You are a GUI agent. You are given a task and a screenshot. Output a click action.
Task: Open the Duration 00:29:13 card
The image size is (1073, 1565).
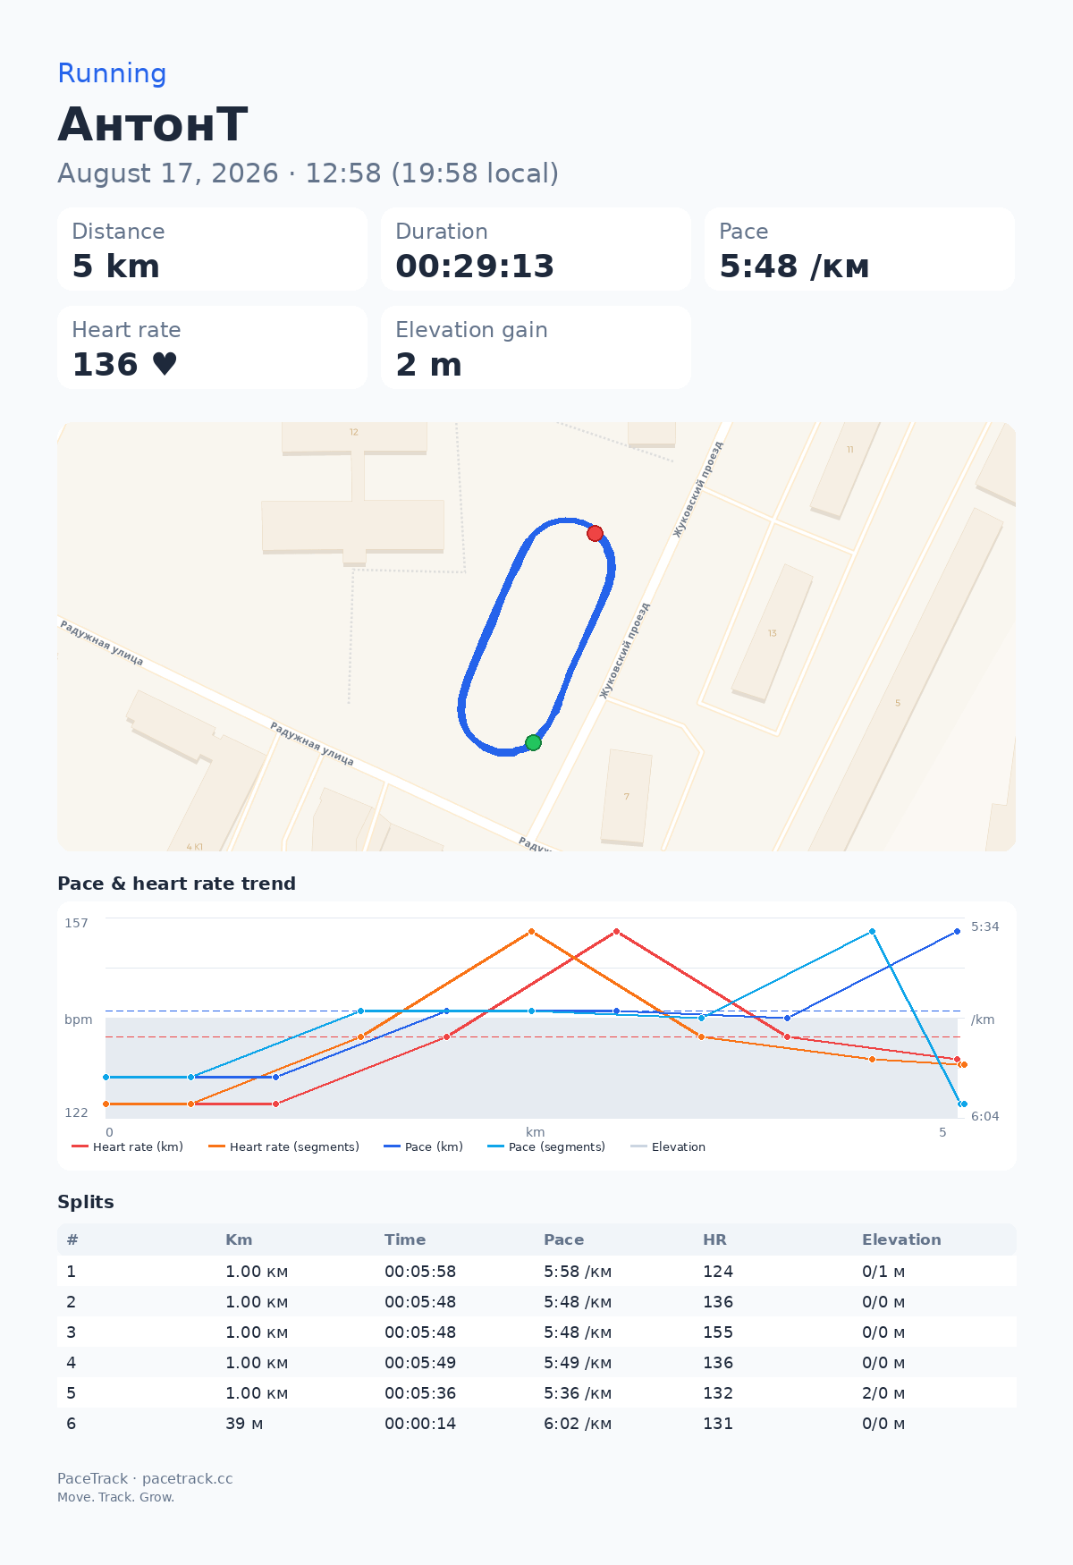(x=536, y=249)
